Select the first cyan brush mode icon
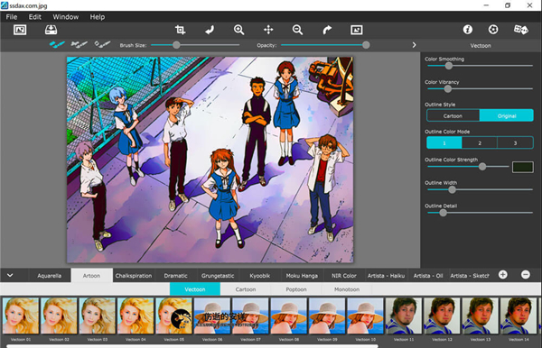Screen dimensions: 542x348 [57, 44]
